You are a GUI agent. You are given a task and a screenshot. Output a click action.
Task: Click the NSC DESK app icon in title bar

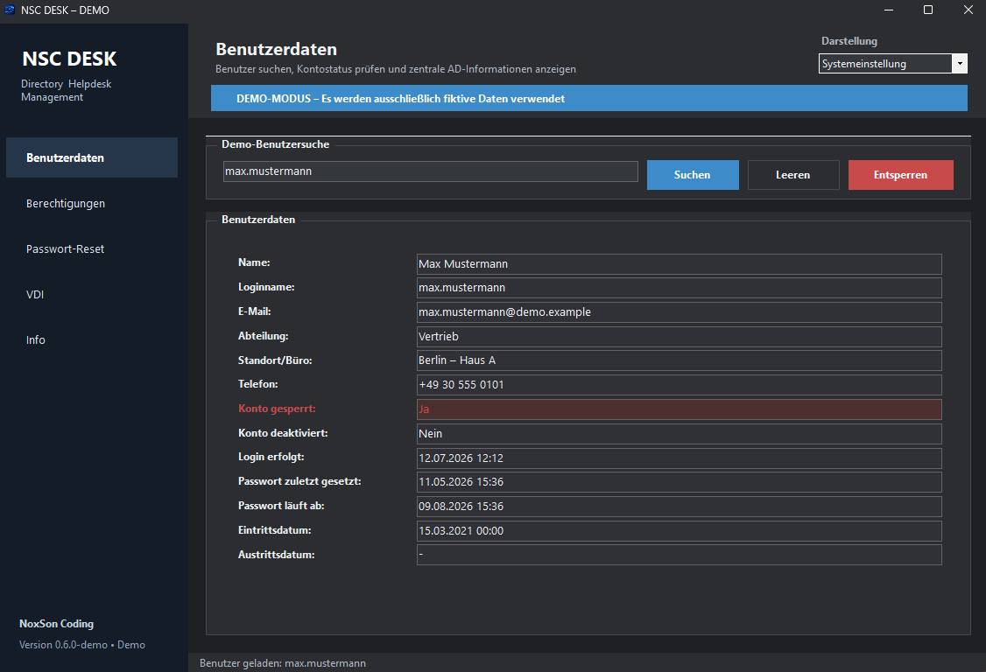tap(10, 10)
